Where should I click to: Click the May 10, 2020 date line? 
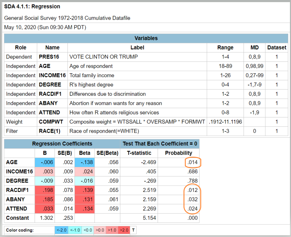[x=45, y=27]
